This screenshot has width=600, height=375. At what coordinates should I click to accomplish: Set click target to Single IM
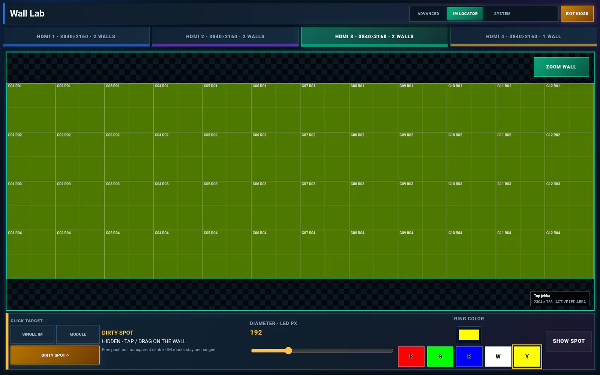coord(32,334)
